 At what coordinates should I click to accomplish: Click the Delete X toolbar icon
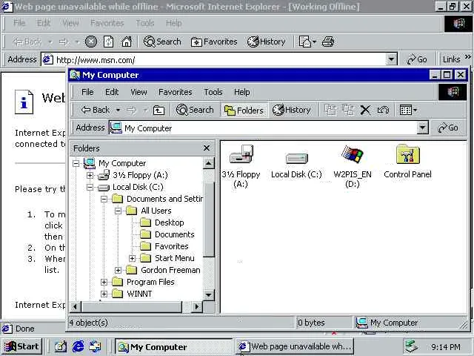point(365,110)
